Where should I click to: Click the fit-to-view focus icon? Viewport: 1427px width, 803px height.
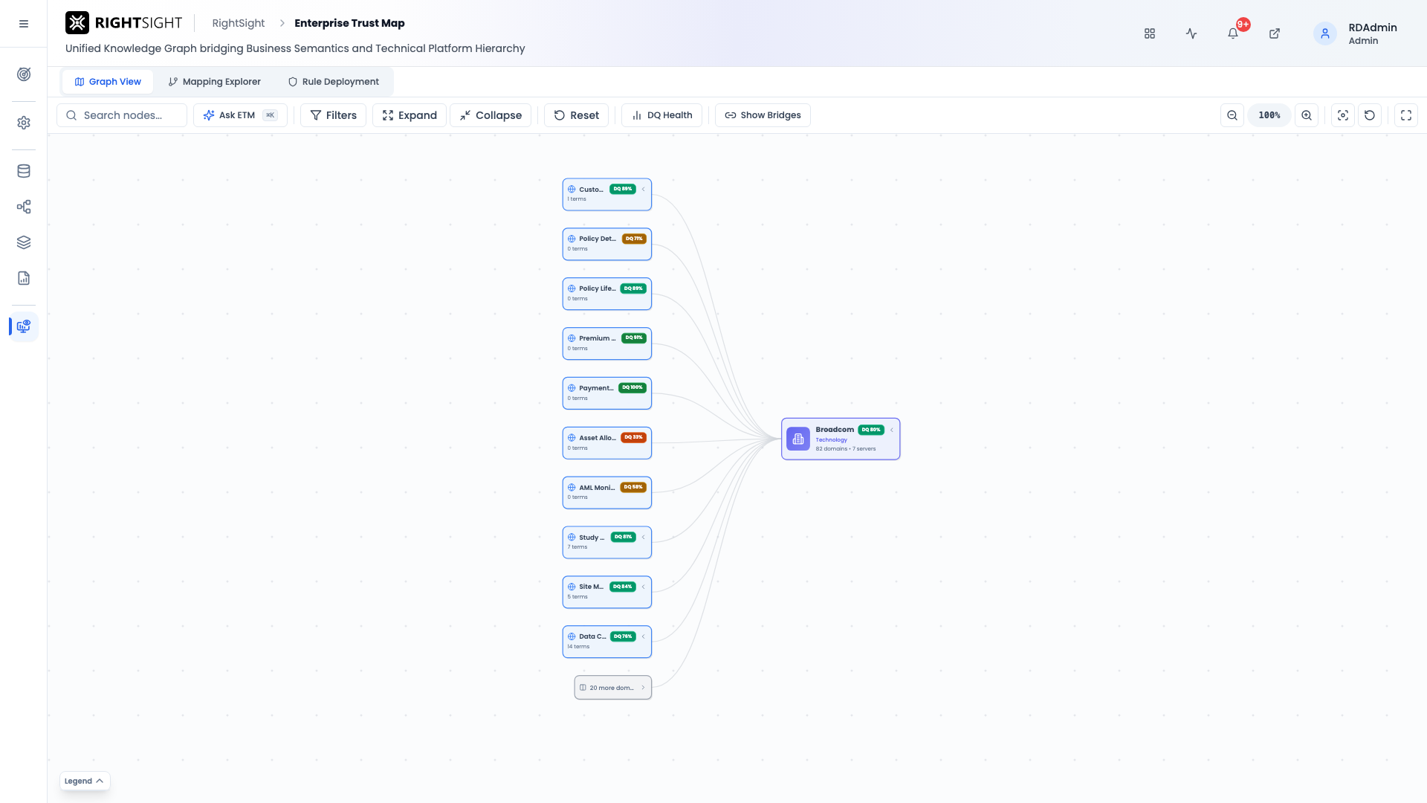[1343, 115]
